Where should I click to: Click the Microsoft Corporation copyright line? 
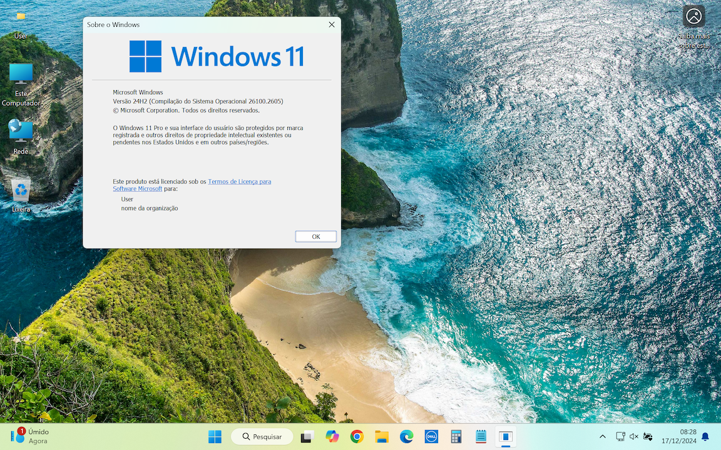(187, 110)
